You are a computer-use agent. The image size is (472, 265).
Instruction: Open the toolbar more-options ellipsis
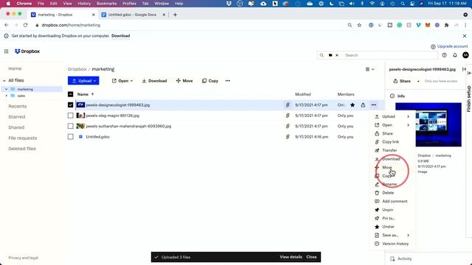pos(228,81)
